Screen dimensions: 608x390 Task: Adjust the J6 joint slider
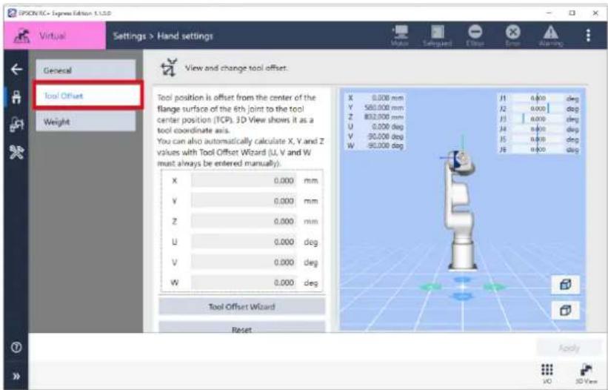pos(538,149)
